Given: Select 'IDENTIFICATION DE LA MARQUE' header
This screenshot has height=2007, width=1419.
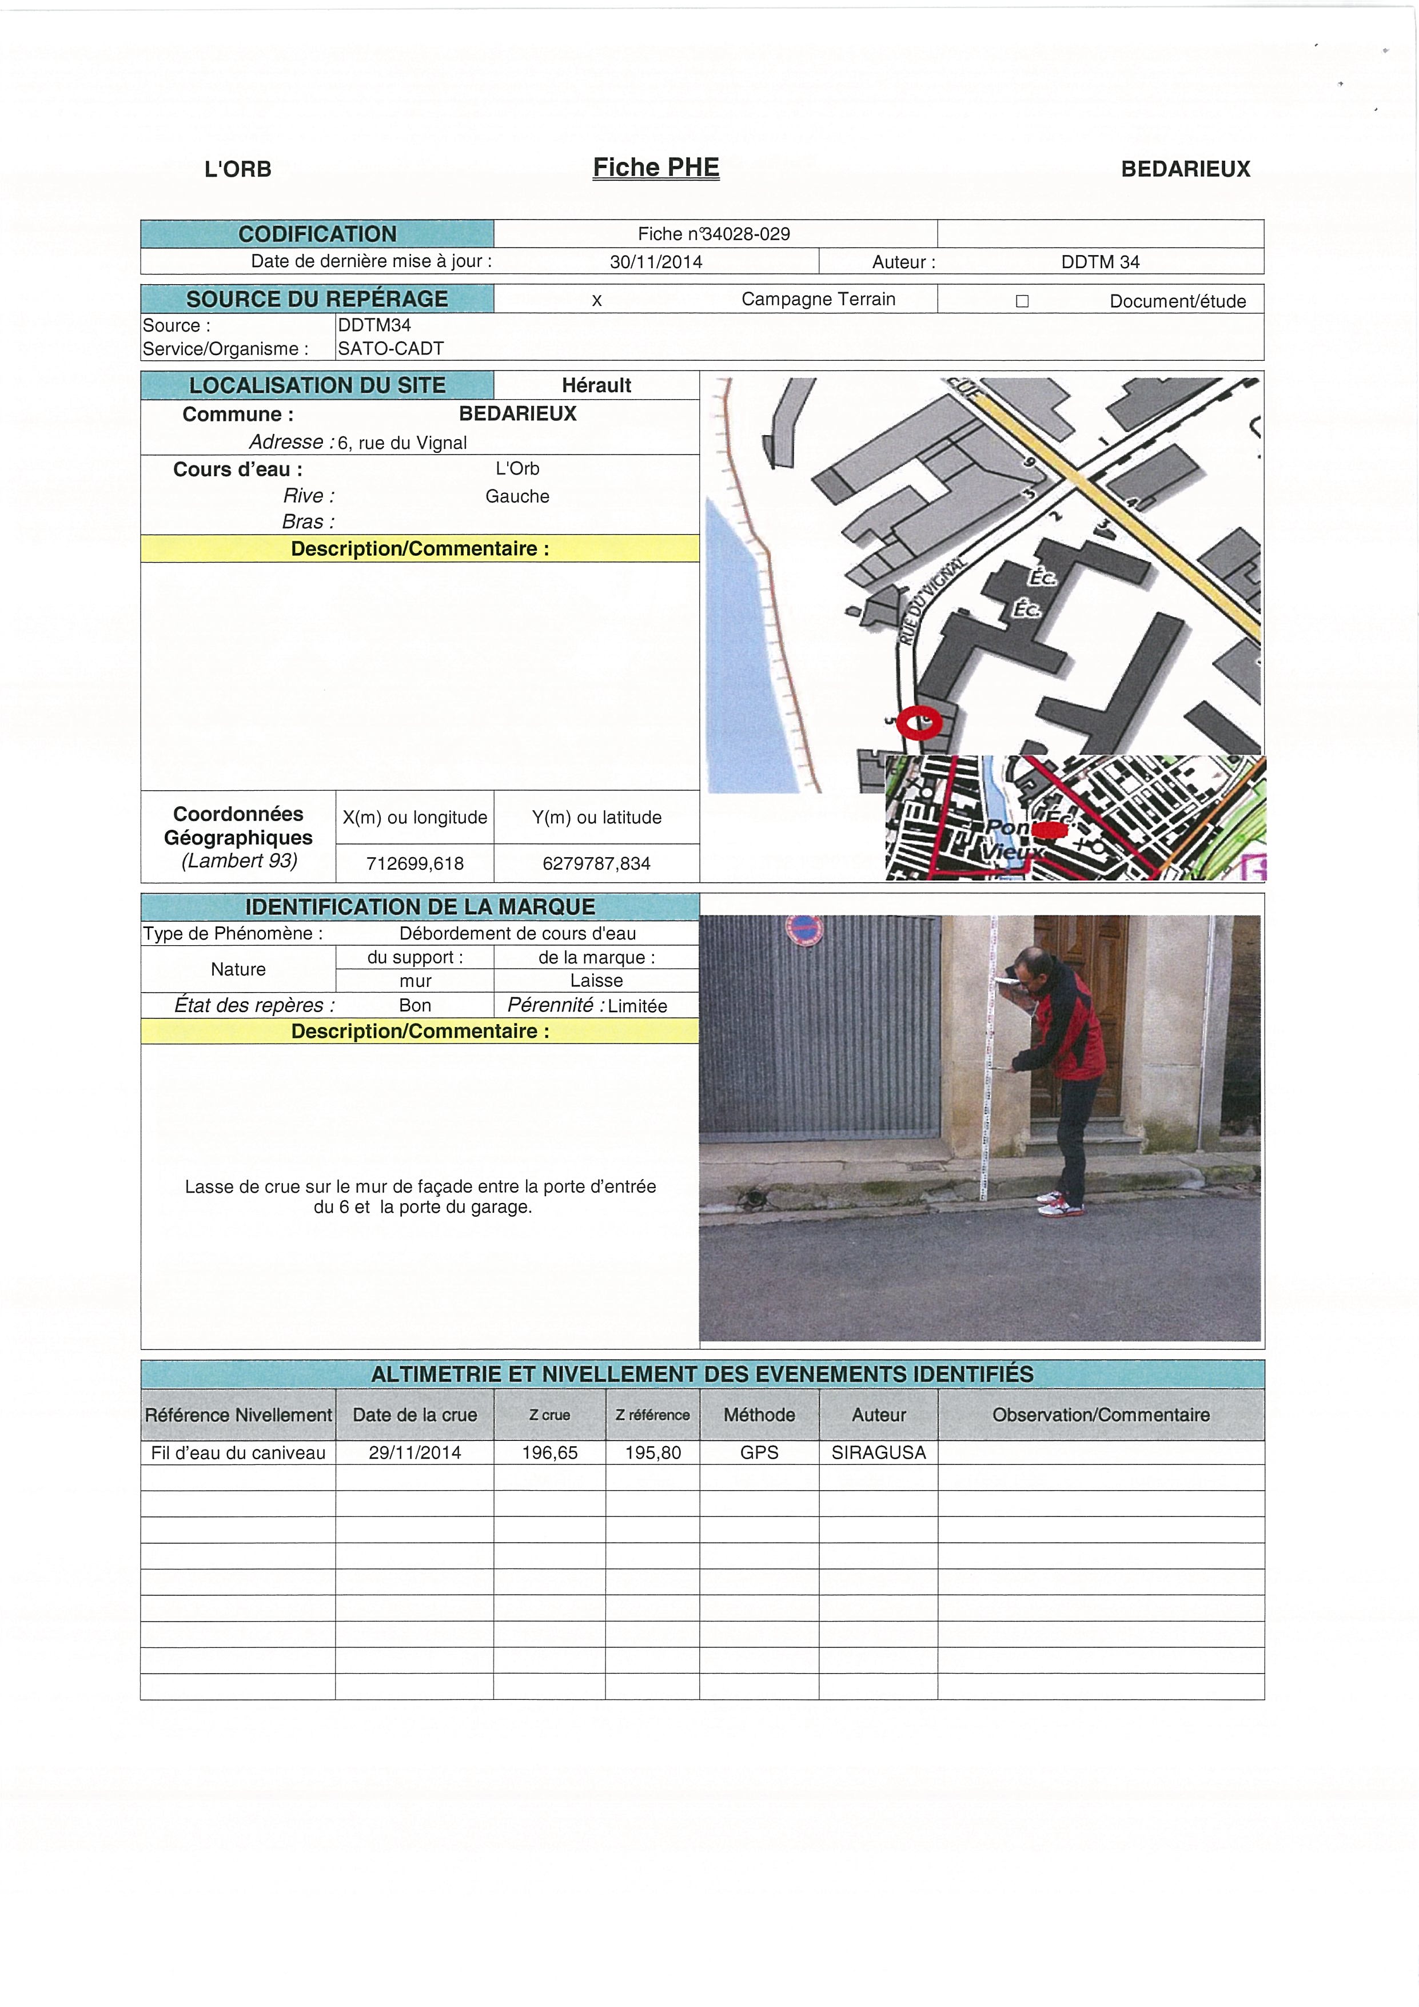Looking at the screenshot, I should (420, 906).
